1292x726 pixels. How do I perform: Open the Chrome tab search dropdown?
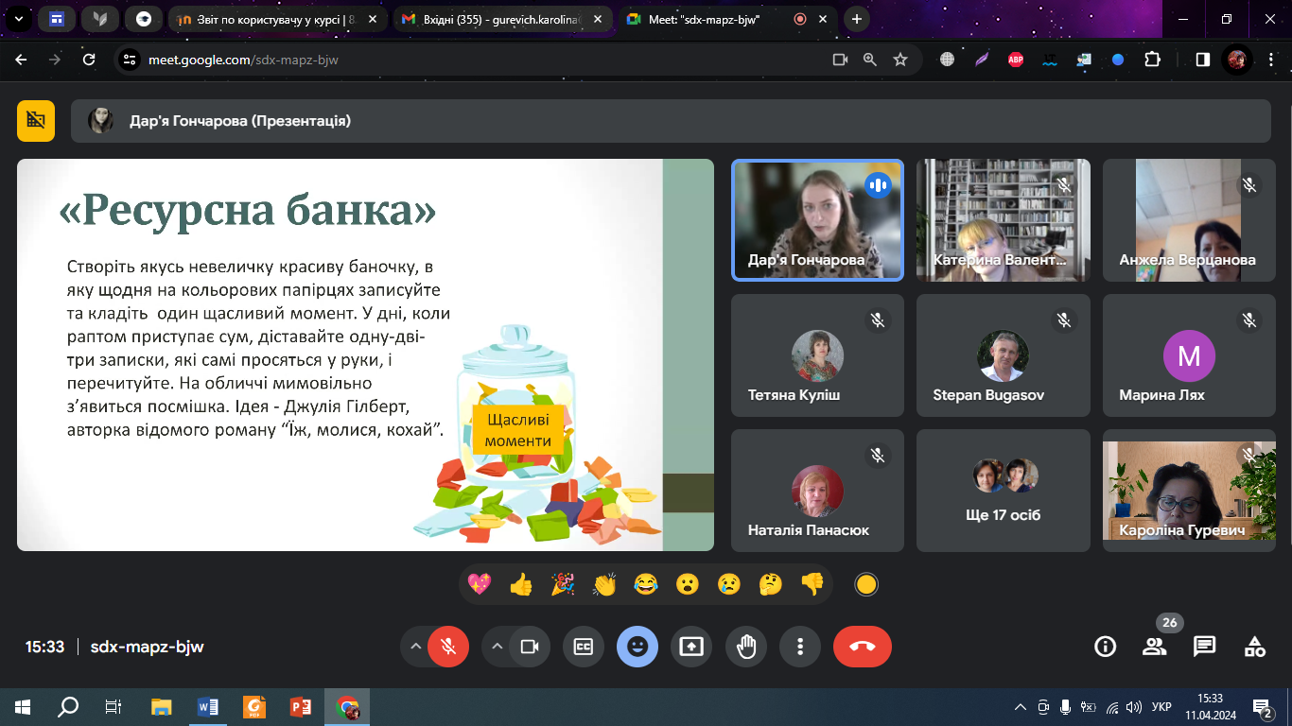pos(17,18)
